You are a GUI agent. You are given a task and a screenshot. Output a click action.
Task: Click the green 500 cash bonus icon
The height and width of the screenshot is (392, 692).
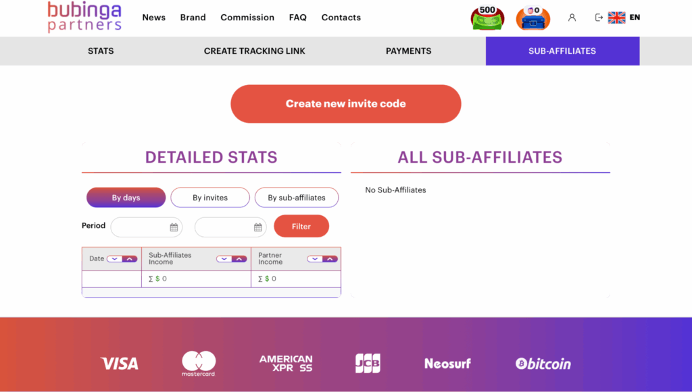point(487,18)
